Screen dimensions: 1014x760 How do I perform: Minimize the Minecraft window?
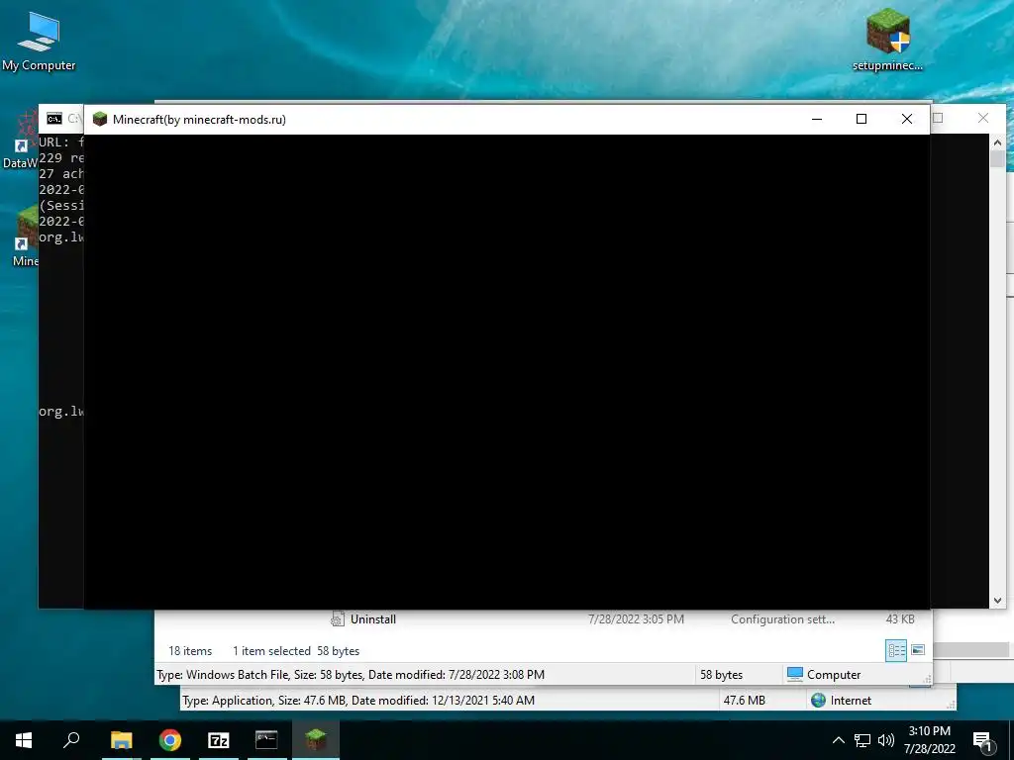pos(817,119)
